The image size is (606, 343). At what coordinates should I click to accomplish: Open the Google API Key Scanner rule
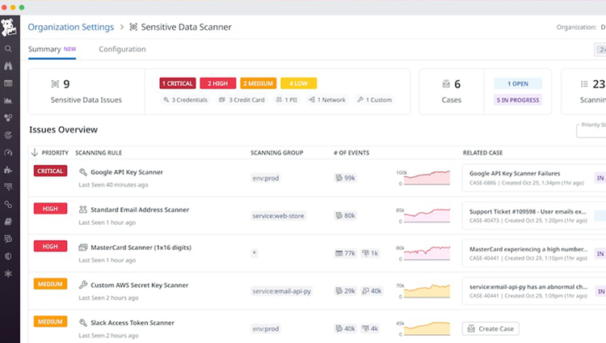point(127,171)
